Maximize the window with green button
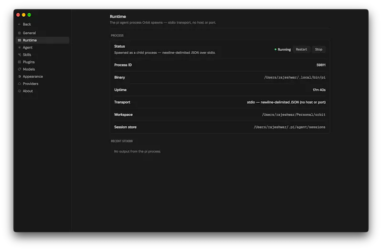 (x=29, y=15)
